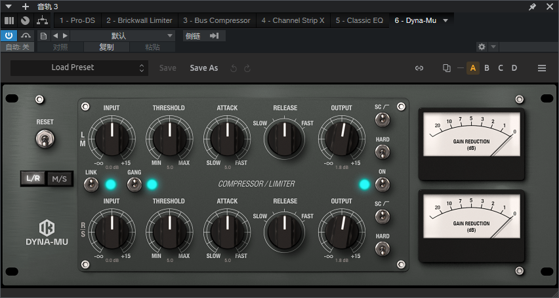Click the L/M channel RELEASE knob
This screenshot has height=298, width=559.
tap(285, 139)
